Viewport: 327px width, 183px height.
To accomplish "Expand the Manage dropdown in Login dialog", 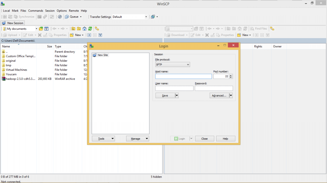I will pyautogui.click(x=147, y=139).
